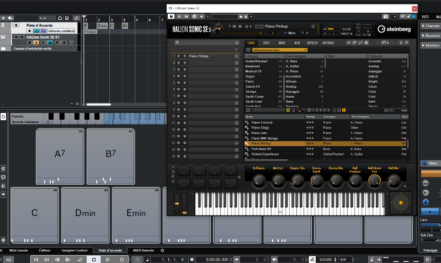Mute the Piste d'Accords track
Screen dimensions: 441x263
16,25
